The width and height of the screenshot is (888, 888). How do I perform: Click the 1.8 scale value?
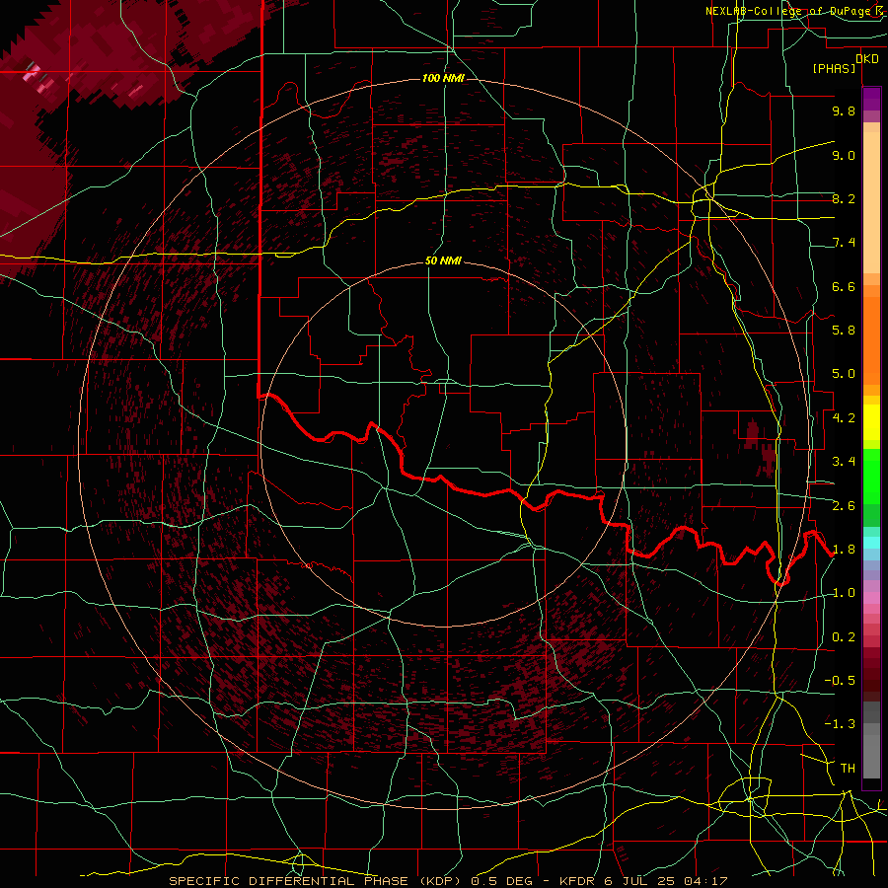pos(844,550)
